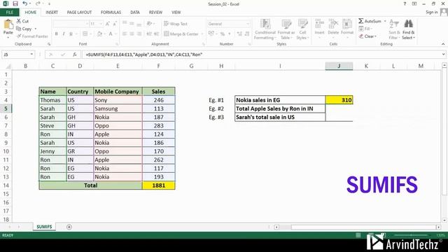The width and height of the screenshot is (448, 252).
Task: Click the yellow Total cell 1881
Action: pos(159,185)
